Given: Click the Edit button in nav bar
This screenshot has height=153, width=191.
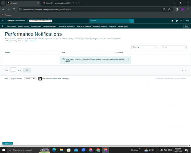Looking at the screenshot, I should pyautogui.click(x=186, y=26).
